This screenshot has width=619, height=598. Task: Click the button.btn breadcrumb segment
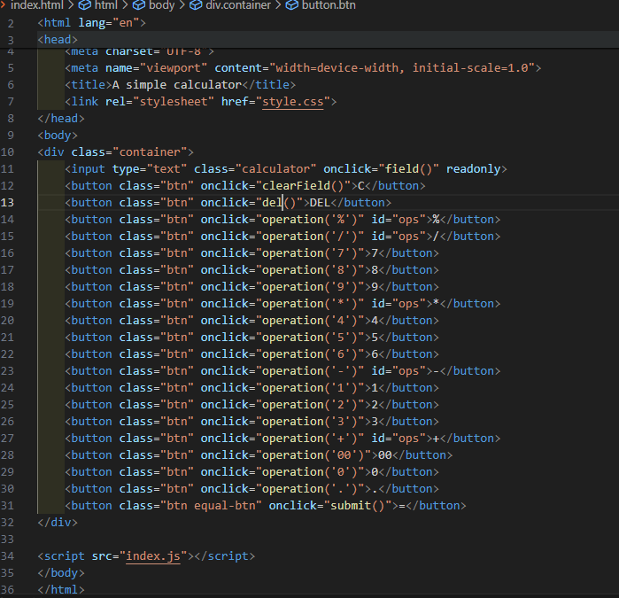click(x=329, y=5)
